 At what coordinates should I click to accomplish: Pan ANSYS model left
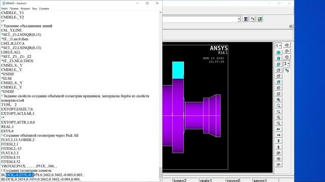pos(278,129)
